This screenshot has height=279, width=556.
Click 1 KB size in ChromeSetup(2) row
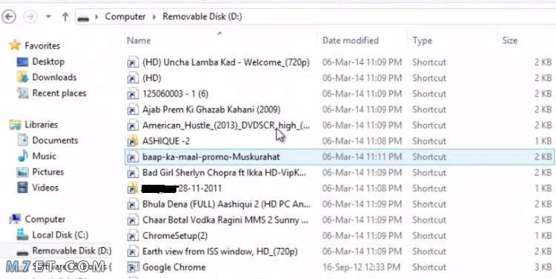543,236
